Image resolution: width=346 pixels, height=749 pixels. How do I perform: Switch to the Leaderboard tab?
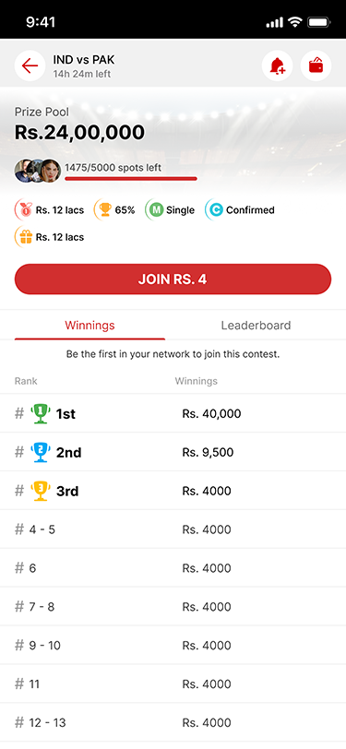pyautogui.click(x=256, y=326)
